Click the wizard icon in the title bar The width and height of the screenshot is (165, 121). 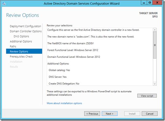pyautogui.click(x=4, y=3)
